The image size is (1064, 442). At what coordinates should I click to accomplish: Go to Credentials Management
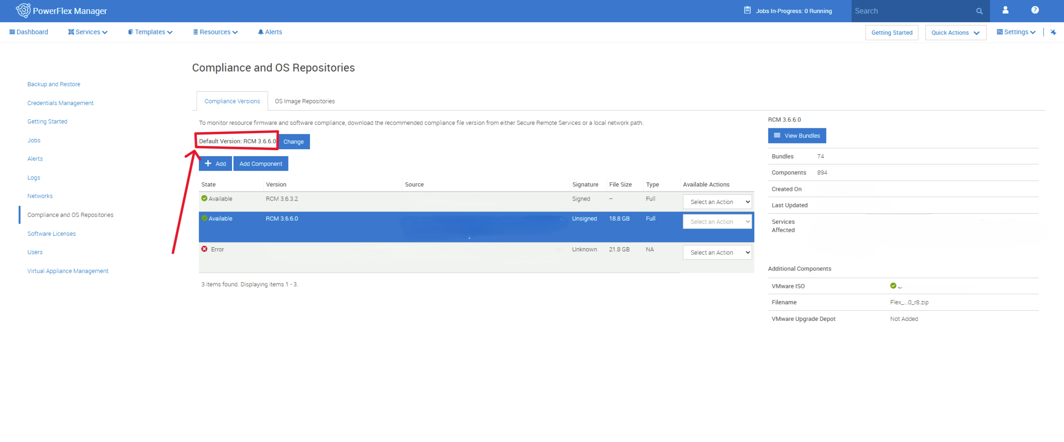click(x=60, y=103)
